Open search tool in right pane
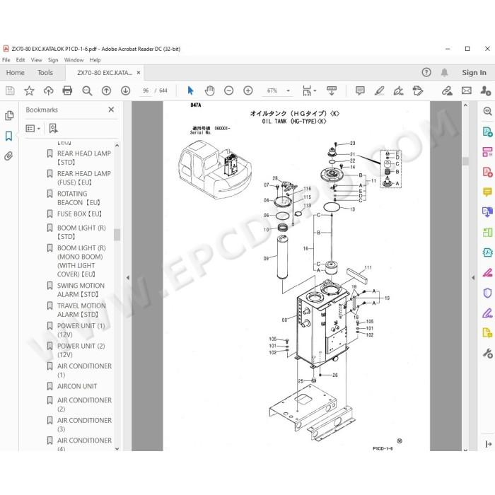Image resolution: width=495 pixels, height=495 pixels. (487, 111)
